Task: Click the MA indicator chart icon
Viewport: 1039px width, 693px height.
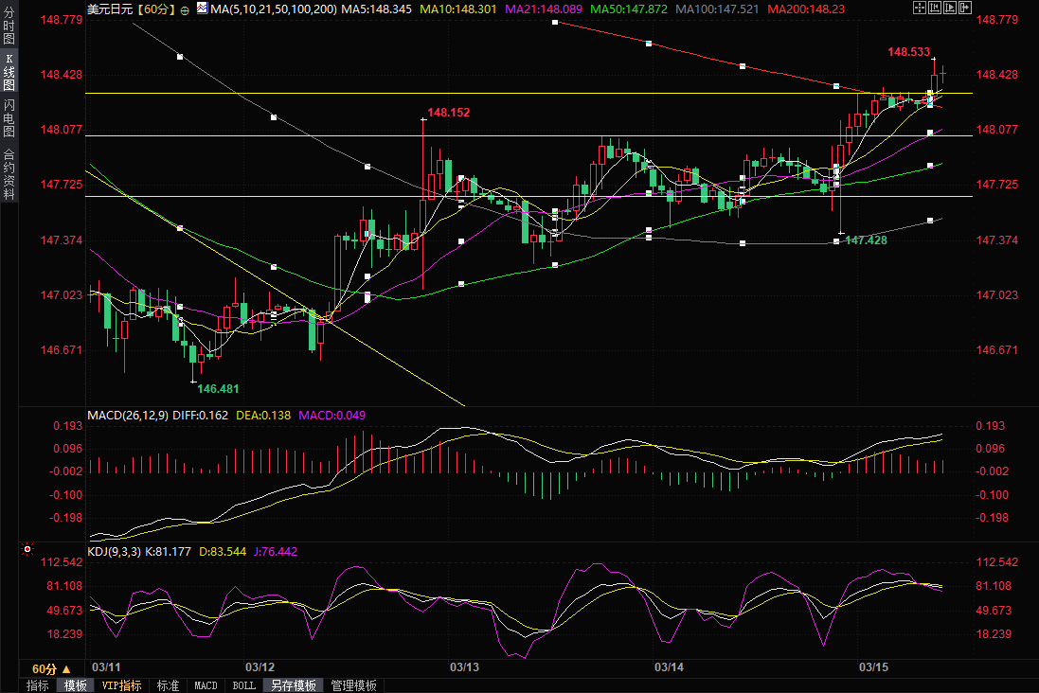Action: tap(201, 9)
